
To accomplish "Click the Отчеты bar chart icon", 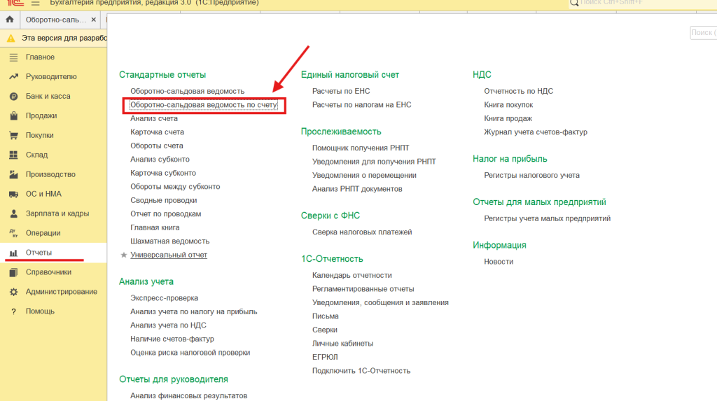I will coord(14,253).
